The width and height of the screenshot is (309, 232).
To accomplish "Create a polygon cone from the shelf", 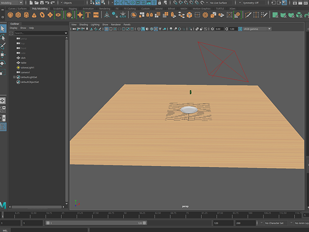I will tap(34, 15).
